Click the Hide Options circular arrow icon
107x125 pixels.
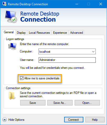pyautogui.click(x=4, y=120)
